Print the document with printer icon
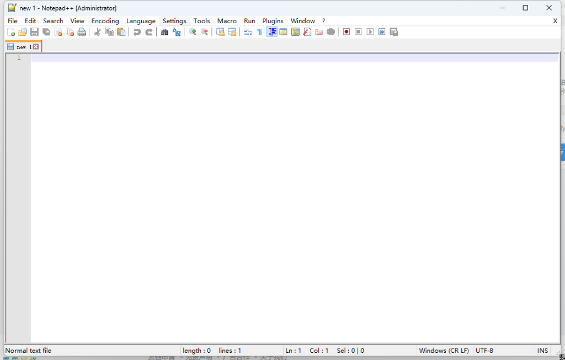 [82, 32]
